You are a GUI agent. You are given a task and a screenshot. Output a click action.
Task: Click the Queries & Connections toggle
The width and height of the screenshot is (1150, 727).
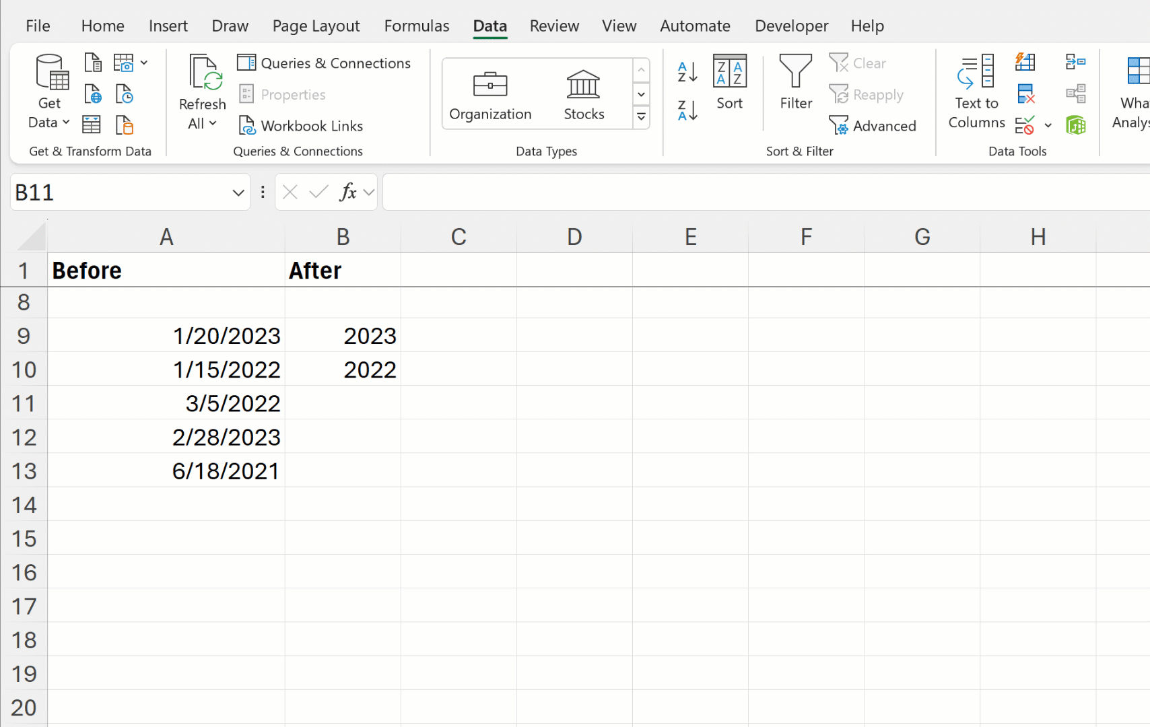pyautogui.click(x=325, y=63)
